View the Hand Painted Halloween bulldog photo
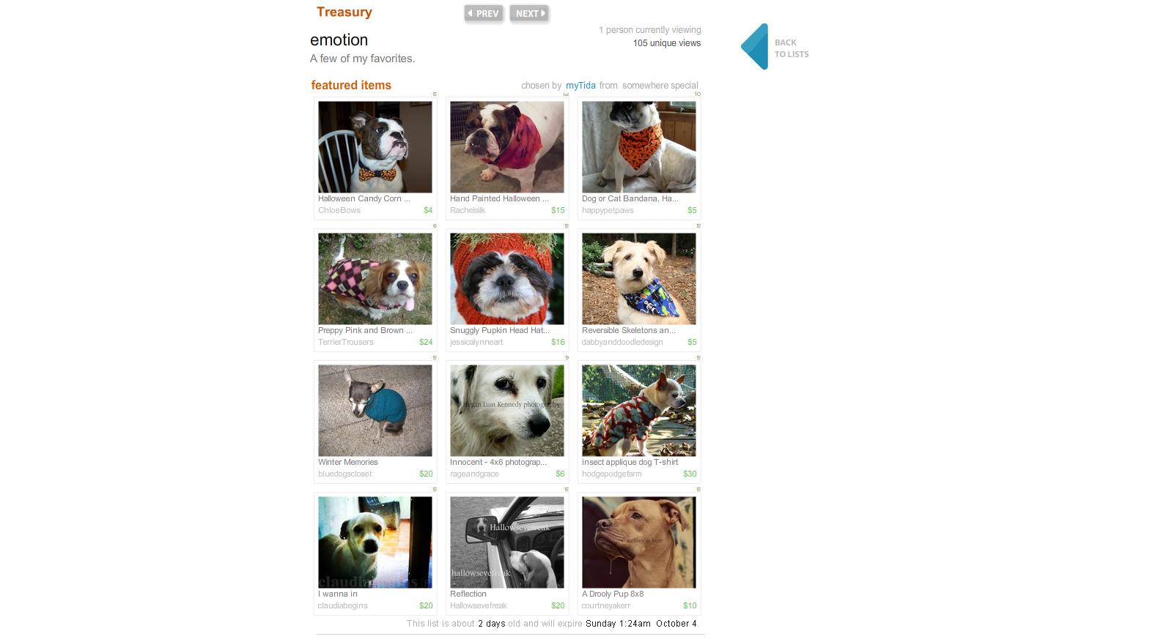 (x=507, y=147)
